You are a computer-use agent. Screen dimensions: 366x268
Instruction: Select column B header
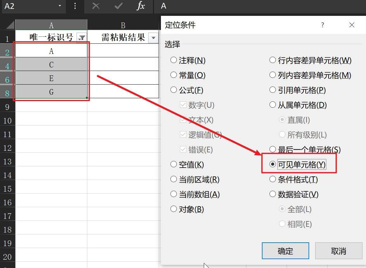(123, 25)
